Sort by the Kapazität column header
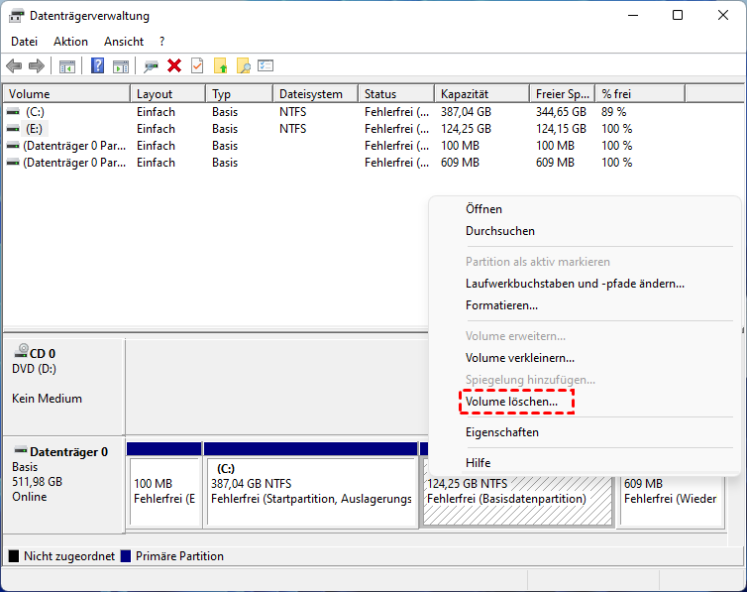747x592 pixels. tap(482, 94)
